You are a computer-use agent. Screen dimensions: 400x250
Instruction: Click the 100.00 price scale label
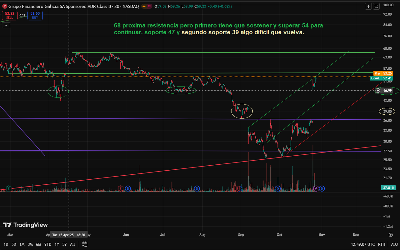[x=388, y=5]
